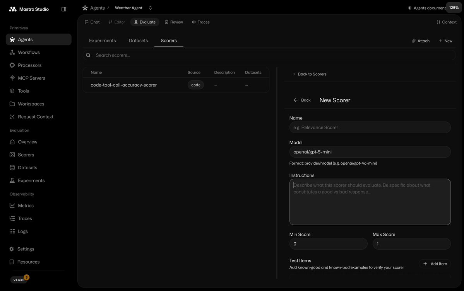
Task: Open Processors in the sidebar
Action: pos(38,65)
